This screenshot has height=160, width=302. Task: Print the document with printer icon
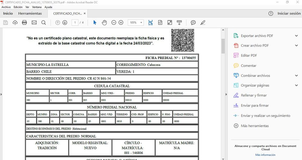pos(24,23)
